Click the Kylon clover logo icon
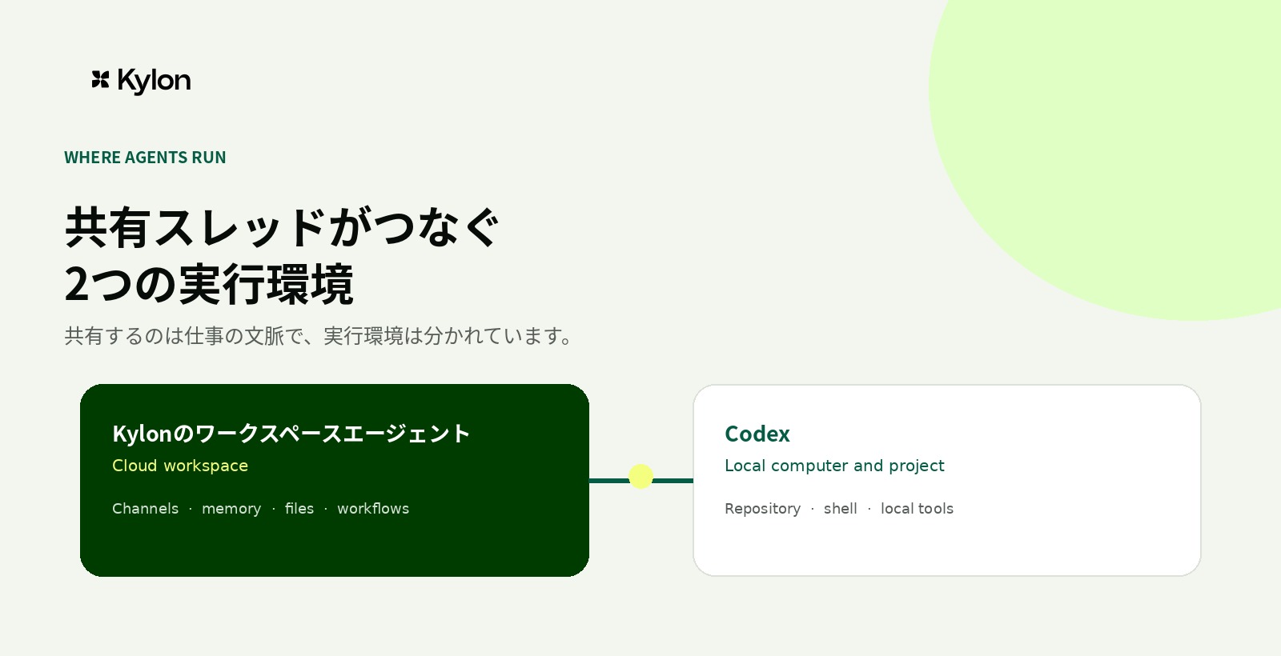 100,79
